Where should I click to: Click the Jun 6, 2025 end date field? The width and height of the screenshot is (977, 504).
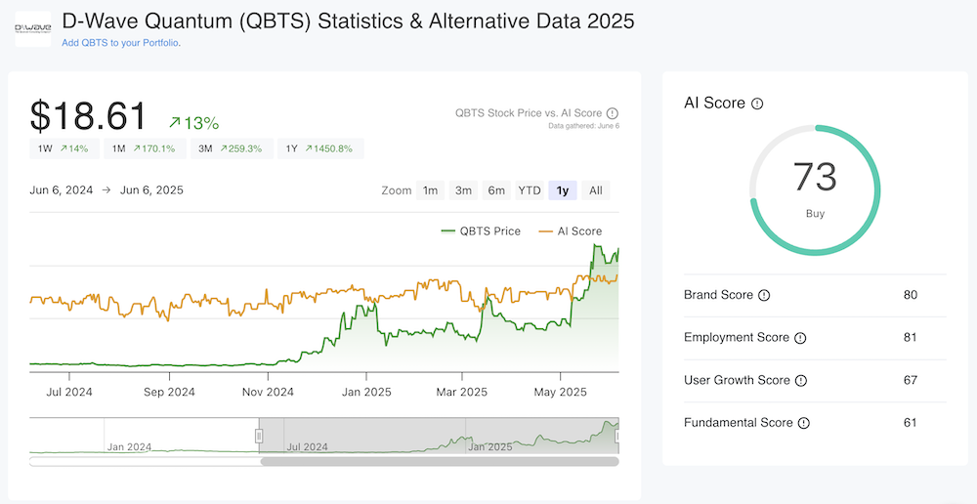click(151, 190)
